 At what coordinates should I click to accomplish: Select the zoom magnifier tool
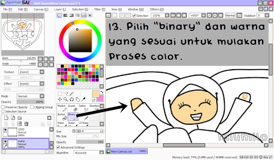[66, 99]
